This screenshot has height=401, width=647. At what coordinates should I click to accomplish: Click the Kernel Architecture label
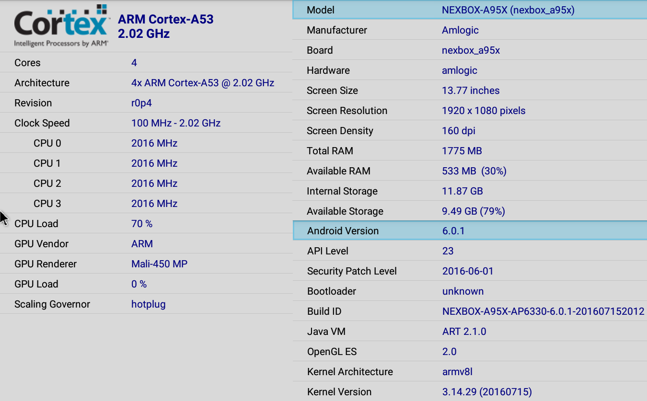(x=350, y=372)
